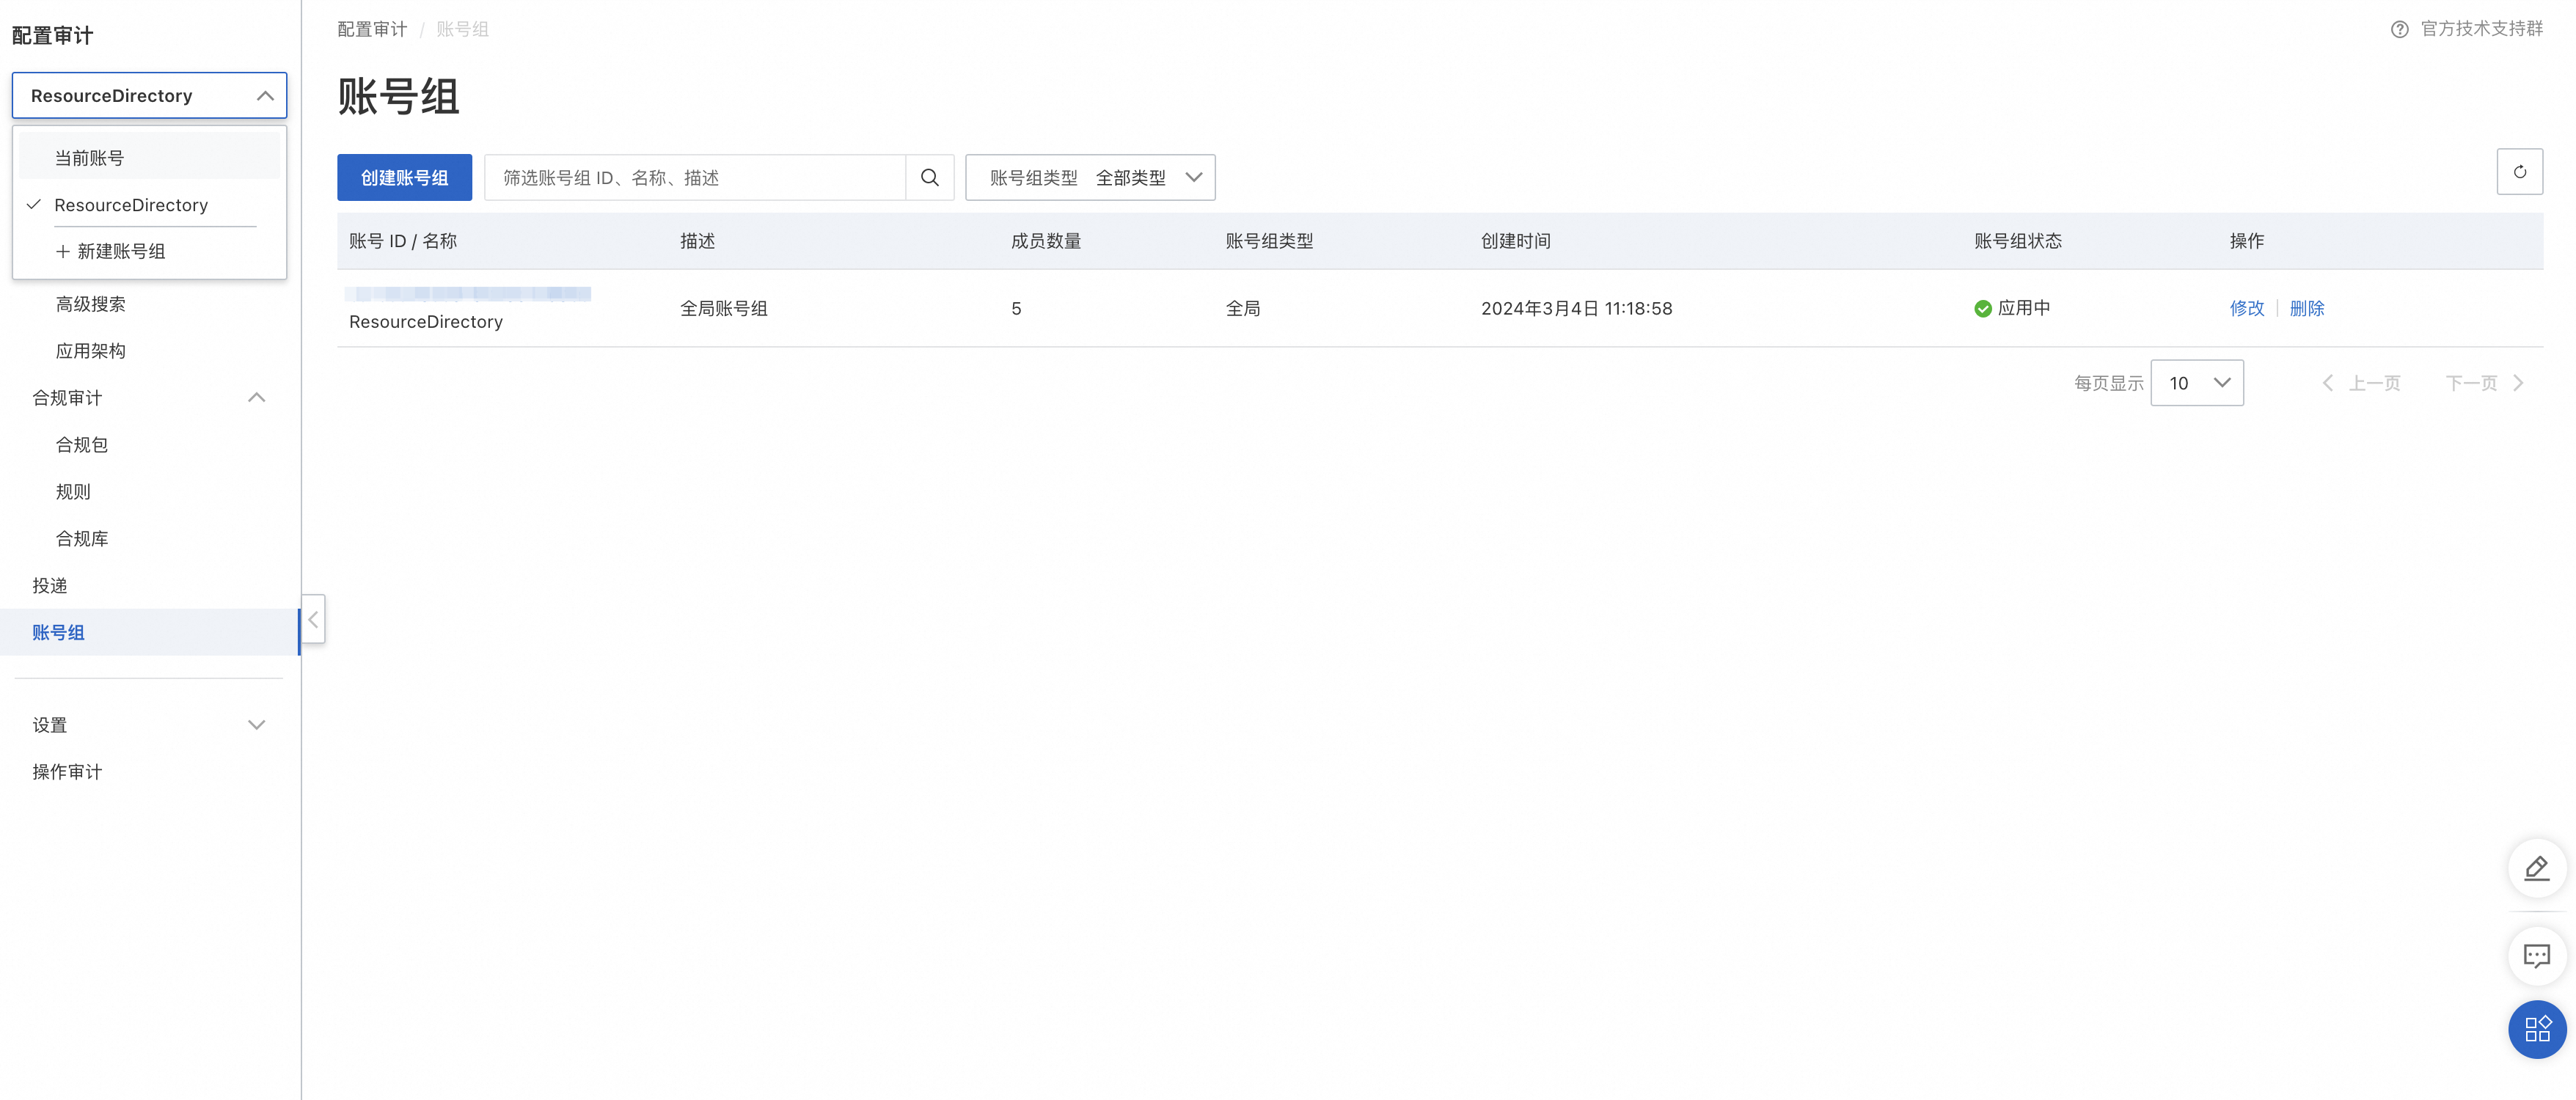The height and width of the screenshot is (1100, 2576).
Task: Open 操作审计 in the sidebar
Action: (x=67, y=772)
